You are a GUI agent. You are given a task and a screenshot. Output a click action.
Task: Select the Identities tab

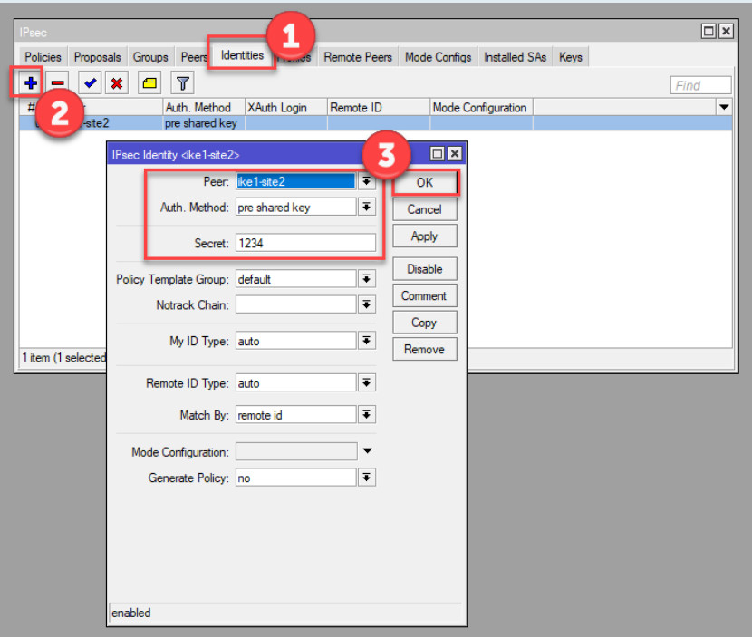pyautogui.click(x=242, y=55)
